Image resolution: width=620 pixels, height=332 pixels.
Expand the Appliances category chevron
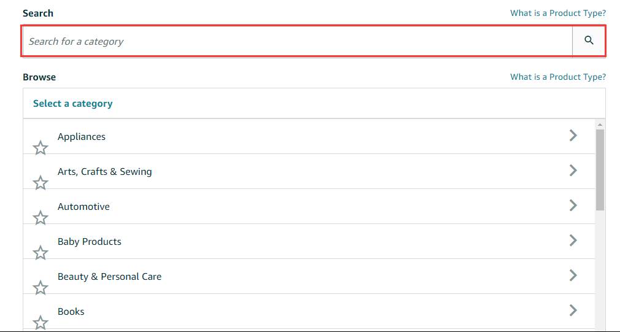click(x=573, y=136)
